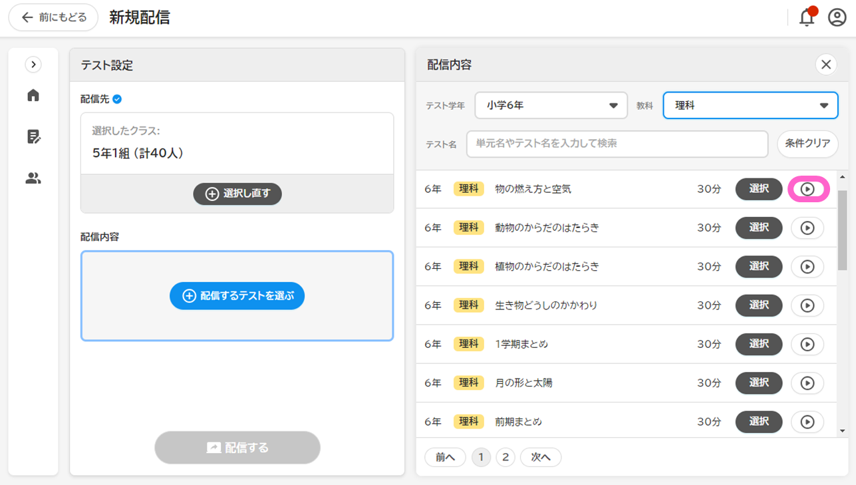Click the 前にもどる back button
The image size is (856, 485).
coord(54,18)
